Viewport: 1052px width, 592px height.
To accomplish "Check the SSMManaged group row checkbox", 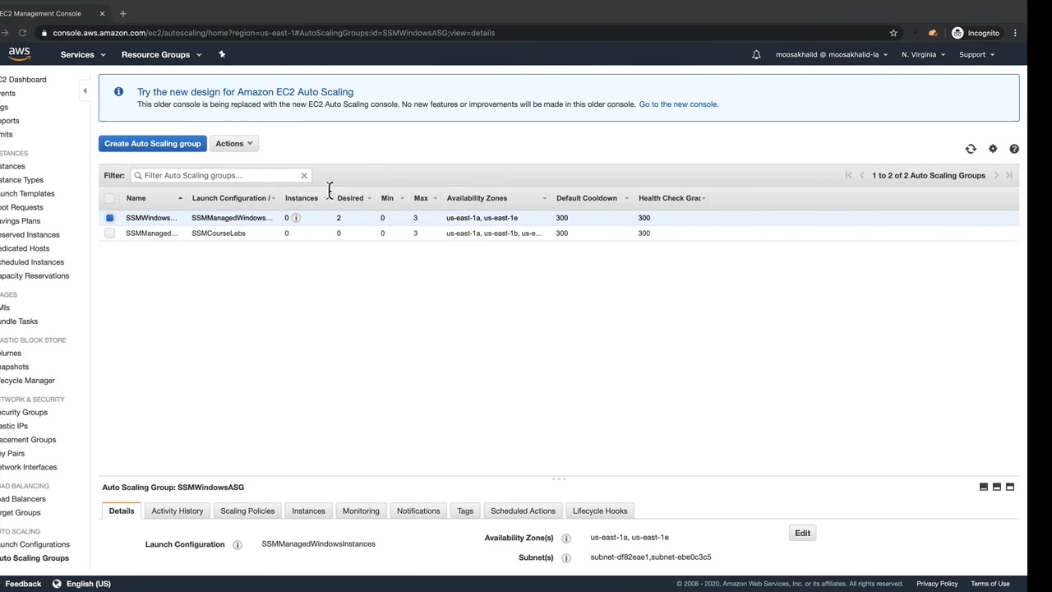I will 109,234.
